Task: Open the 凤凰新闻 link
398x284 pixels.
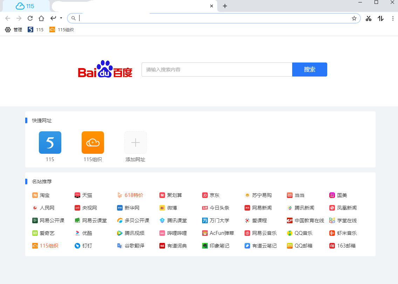Action: 343,208
